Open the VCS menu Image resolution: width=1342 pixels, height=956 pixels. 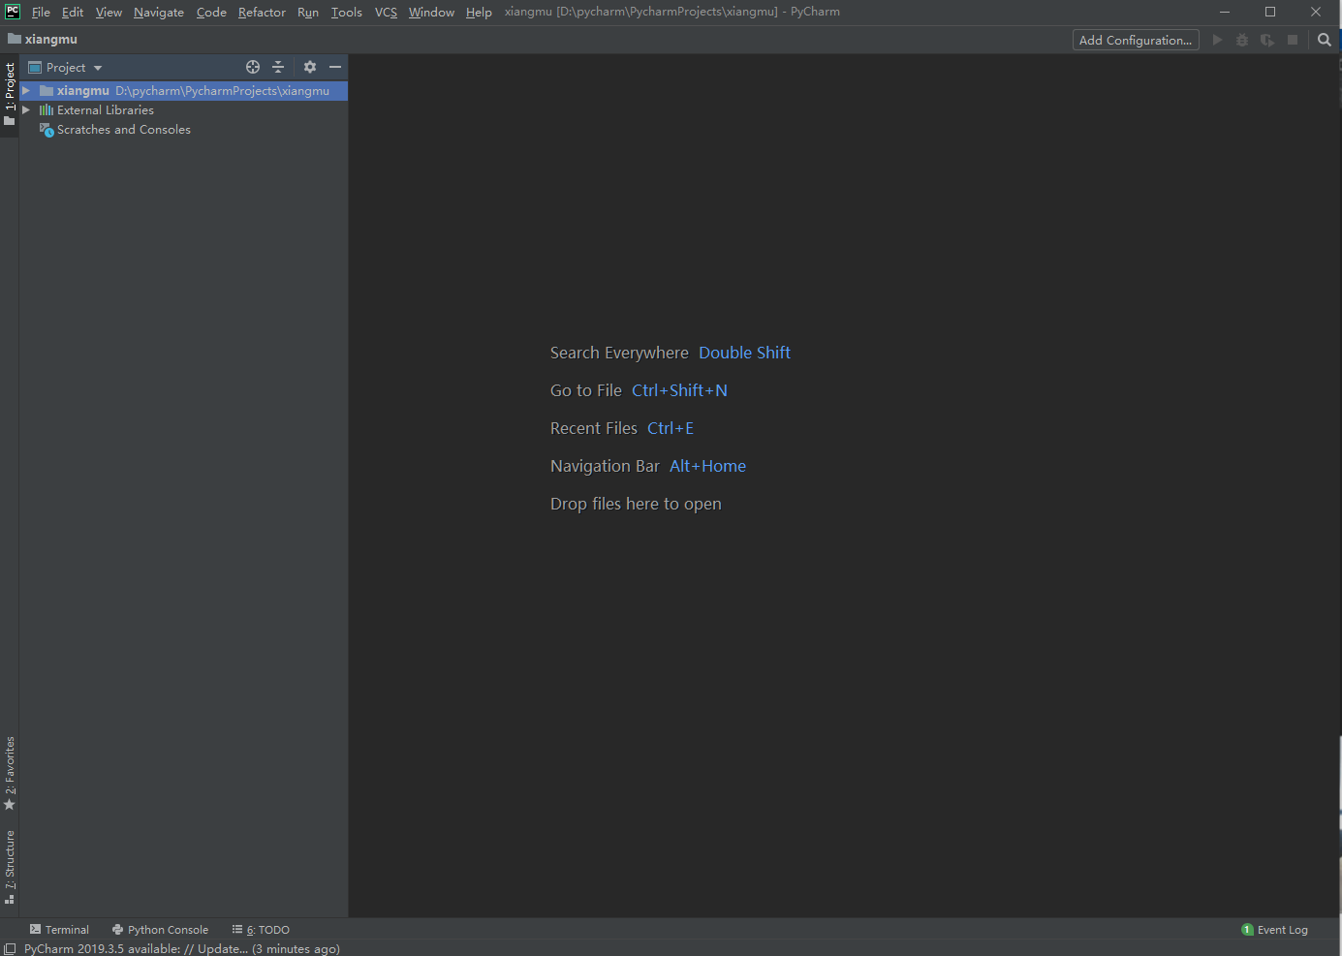click(386, 13)
